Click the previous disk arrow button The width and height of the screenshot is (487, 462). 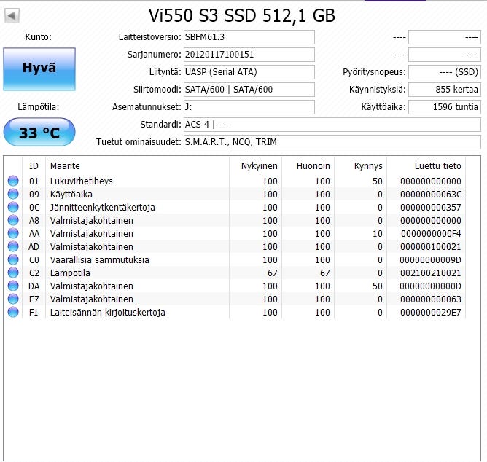pos(12,15)
